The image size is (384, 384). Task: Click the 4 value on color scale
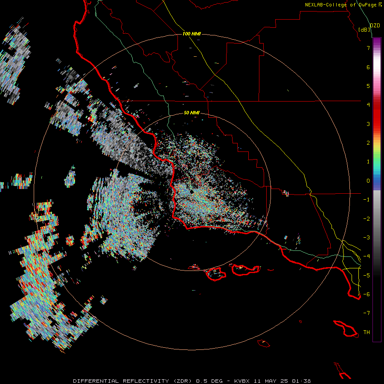[x=368, y=105]
